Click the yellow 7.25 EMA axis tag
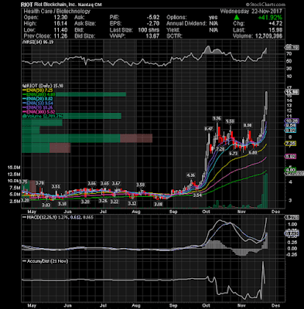This screenshot has width=304, height=309. 290,144
